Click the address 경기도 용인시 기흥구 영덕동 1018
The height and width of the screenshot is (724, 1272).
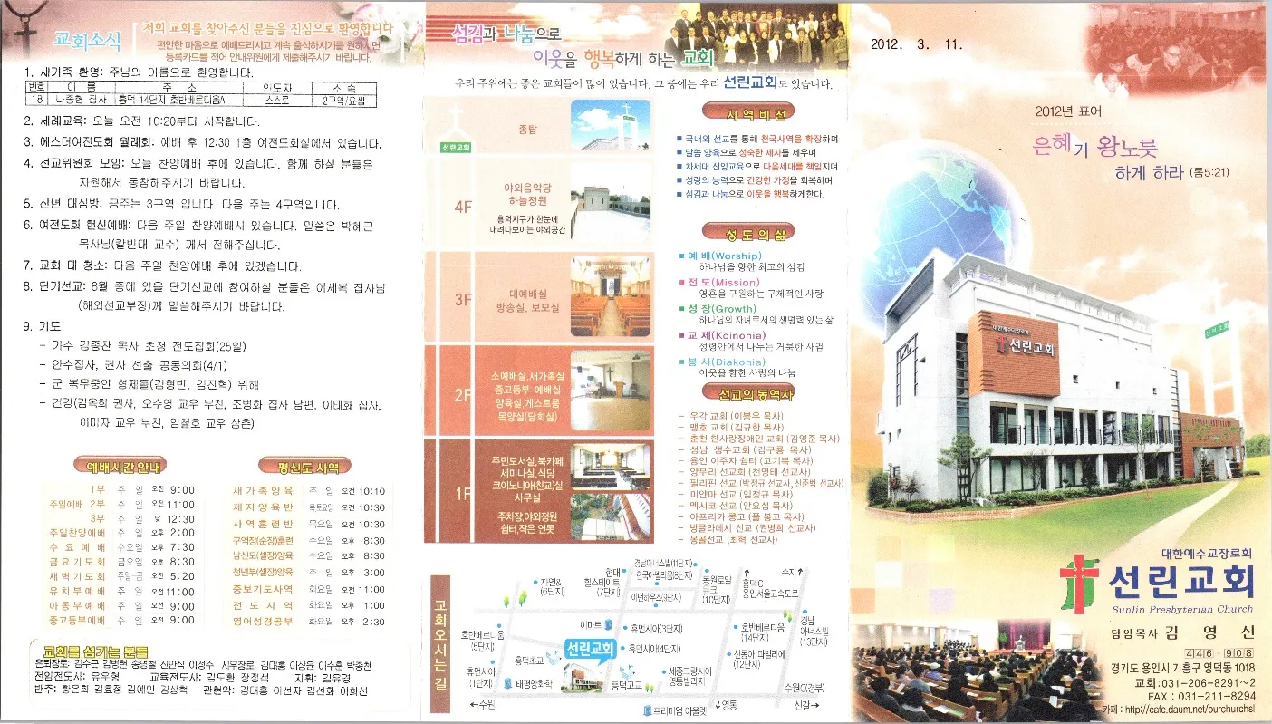(1183, 669)
